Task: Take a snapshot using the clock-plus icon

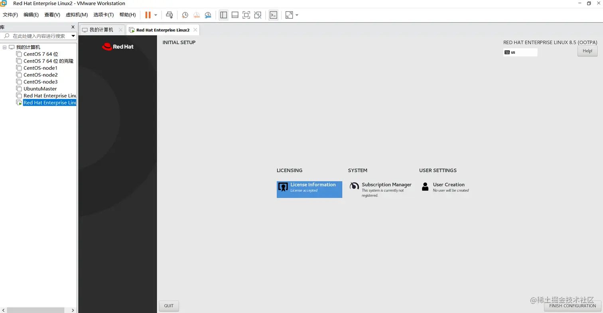Action: point(185,15)
